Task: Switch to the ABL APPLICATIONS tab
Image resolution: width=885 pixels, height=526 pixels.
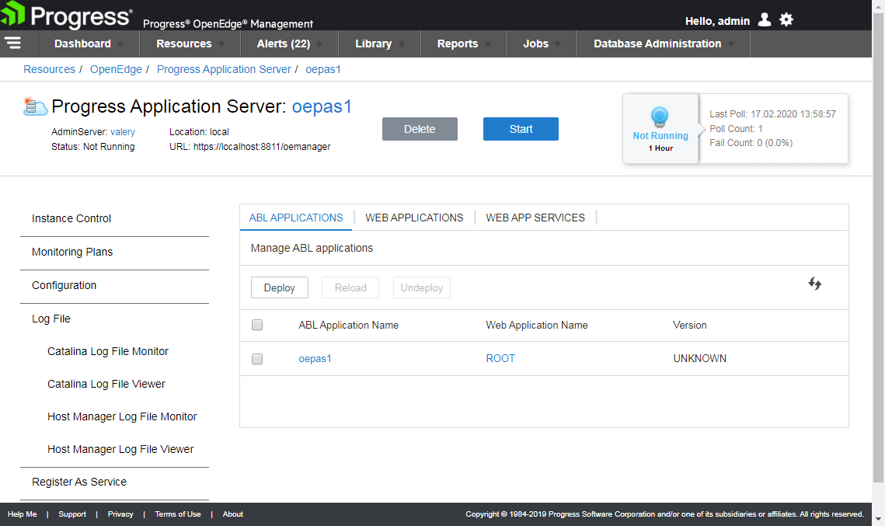Action: tap(296, 218)
